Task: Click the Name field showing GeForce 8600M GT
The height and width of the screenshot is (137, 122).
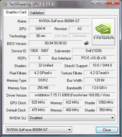Action: coord(59,21)
